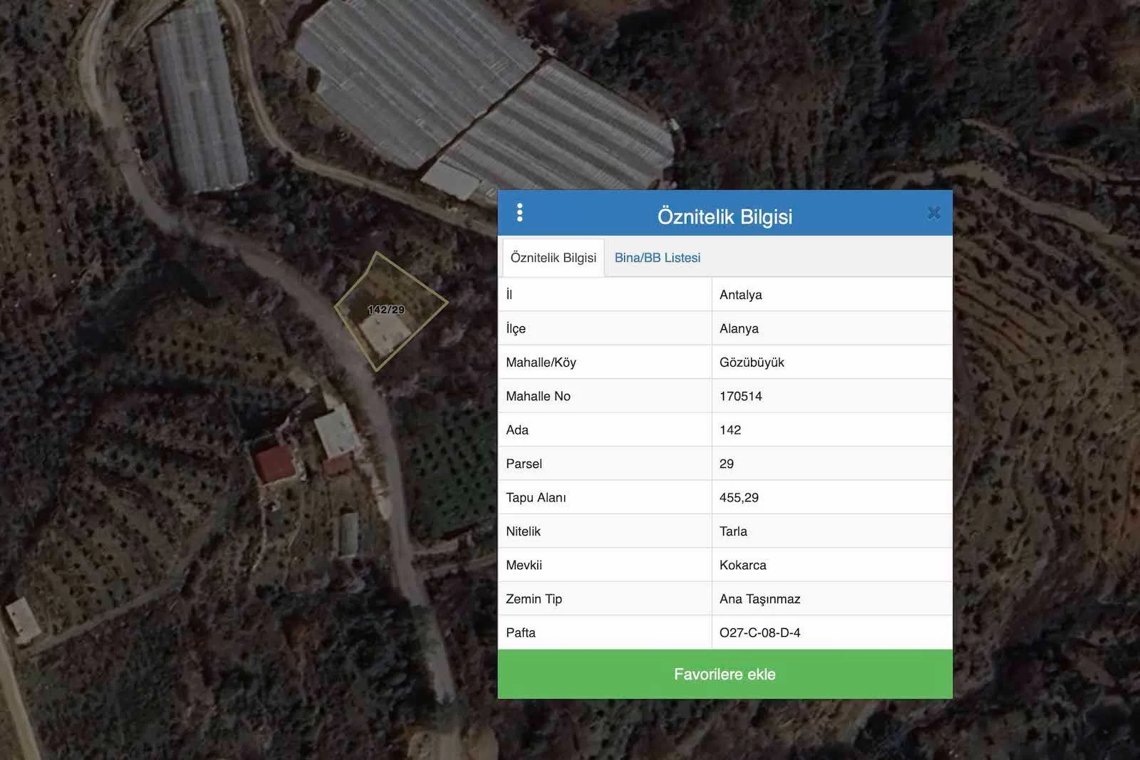
Task: Switch to the Bina/BB Listesi tab
Action: click(657, 258)
